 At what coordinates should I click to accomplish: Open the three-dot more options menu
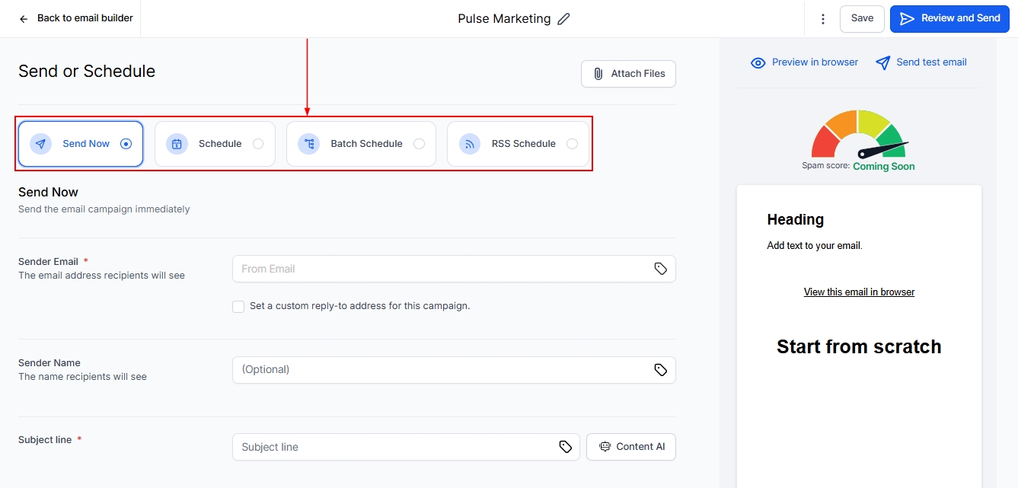tap(822, 19)
